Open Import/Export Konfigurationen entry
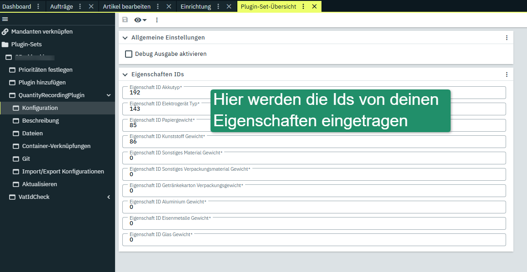527x272 pixels. click(63, 172)
